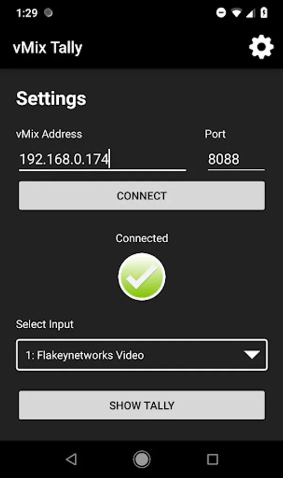Tap the recording dot beside the clock
Image resolution: width=283 pixels, height=478 pixels.
tap(48, 13)
